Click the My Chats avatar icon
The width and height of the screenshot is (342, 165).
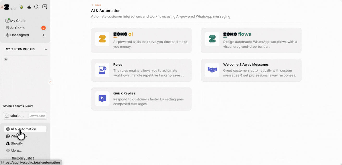[x=8, y=21]
